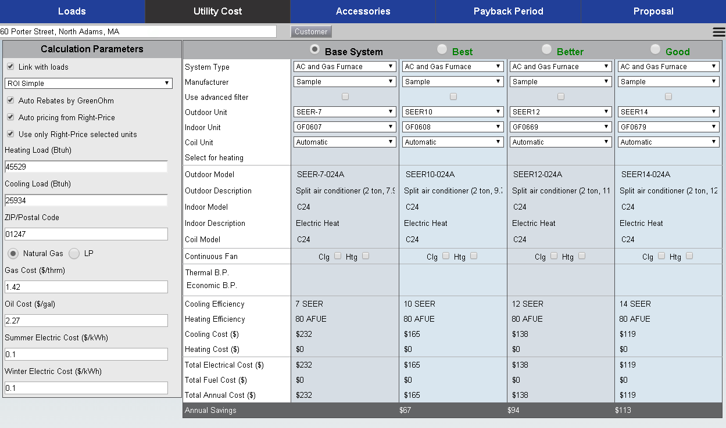
Task: Enable Base System continuous fan Clg checkbox
Action: [x=338, y=256]
